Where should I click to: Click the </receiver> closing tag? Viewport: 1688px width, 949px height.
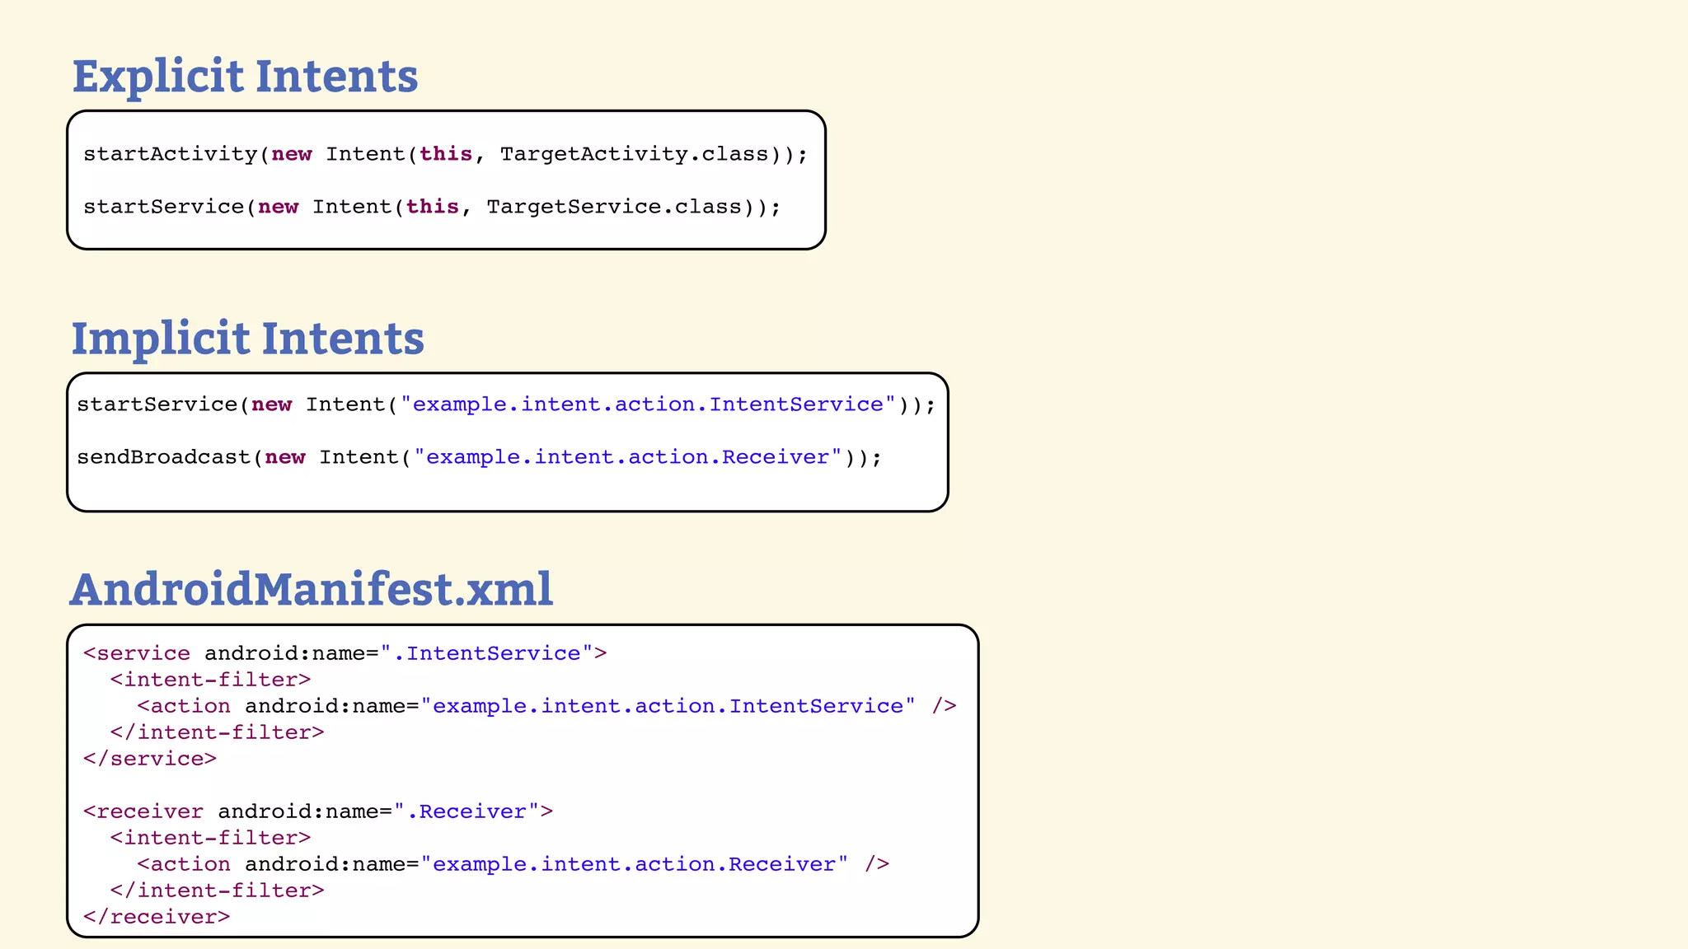pos(157,918)
